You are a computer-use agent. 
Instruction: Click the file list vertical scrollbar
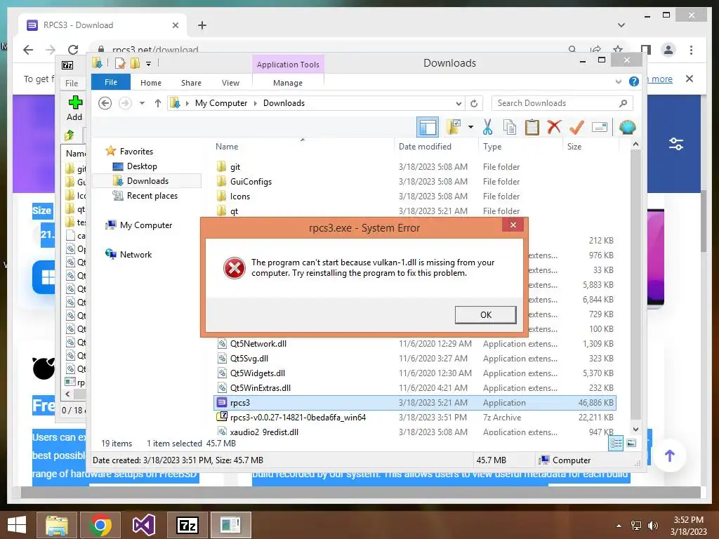[635, 284]
